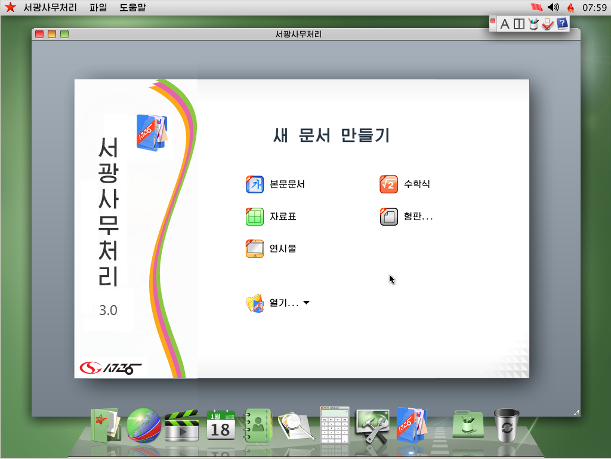
Task: Open the trash can in the dock
Action: point(505,424)
